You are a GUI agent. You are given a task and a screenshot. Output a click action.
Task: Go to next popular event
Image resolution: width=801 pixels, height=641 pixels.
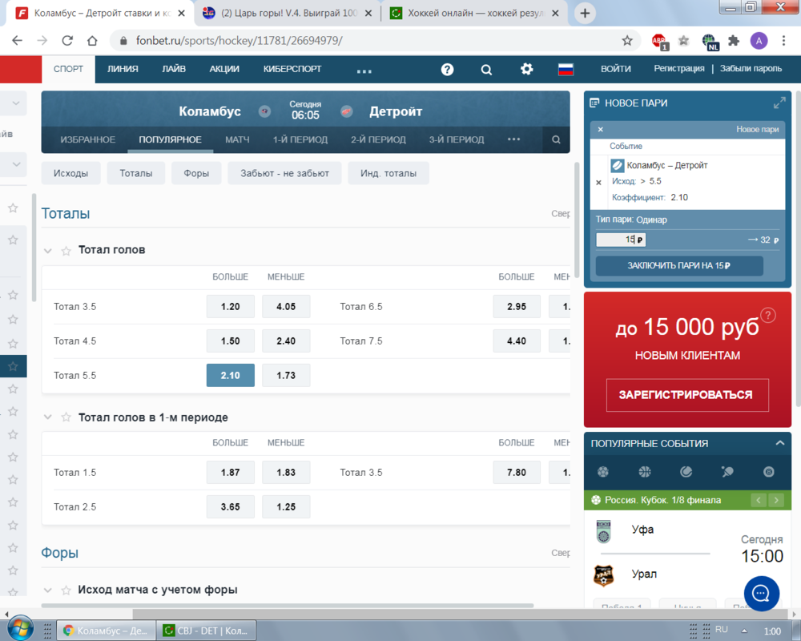pyautogui.click(x=776, y=500)
